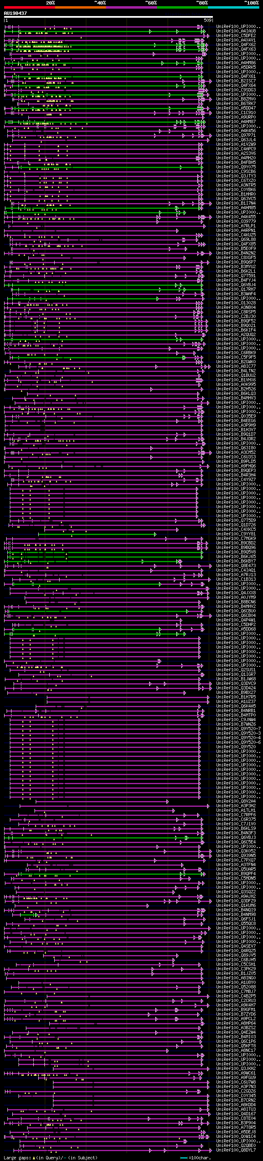263x1161 pixels.
Task: Select label UniRef100_B1I7N4
Action: tap(236, 203)
